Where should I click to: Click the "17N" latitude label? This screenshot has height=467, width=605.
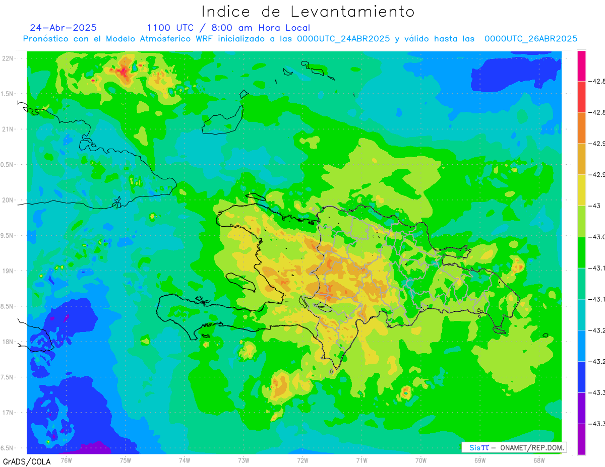pyautogui.click(x=8, y=413)
